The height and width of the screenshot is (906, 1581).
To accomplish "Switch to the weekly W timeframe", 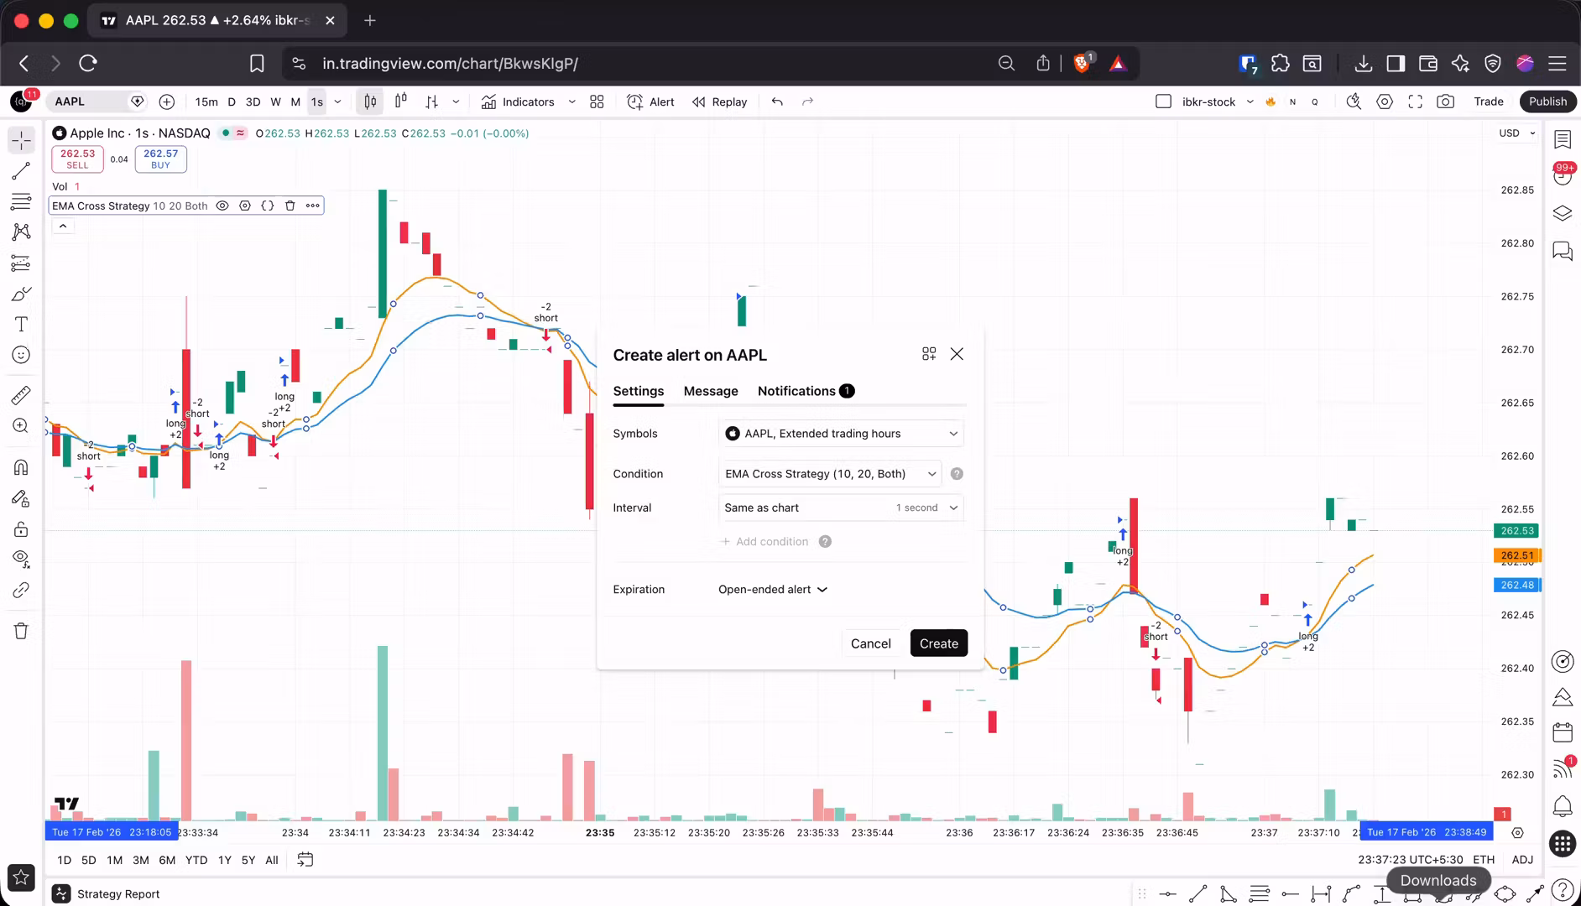I will pos(275,102).
